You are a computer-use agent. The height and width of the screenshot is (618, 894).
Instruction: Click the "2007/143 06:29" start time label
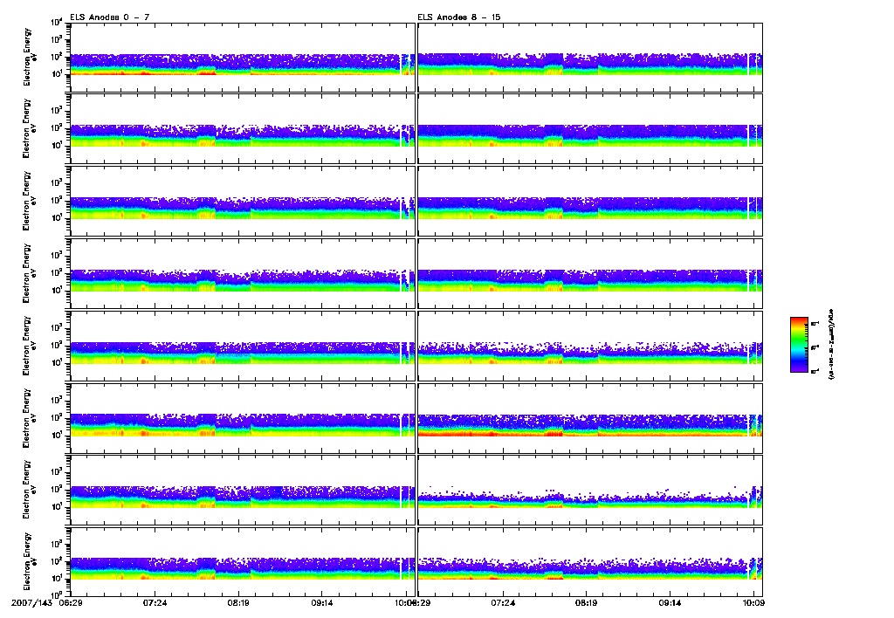coord(47,602)
